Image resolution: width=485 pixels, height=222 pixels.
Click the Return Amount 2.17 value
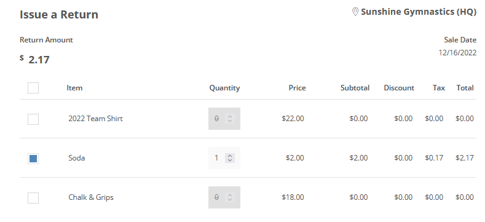tap(39, 60)
